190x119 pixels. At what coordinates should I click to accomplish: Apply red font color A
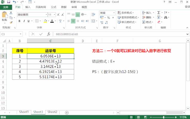coord(52,21)
